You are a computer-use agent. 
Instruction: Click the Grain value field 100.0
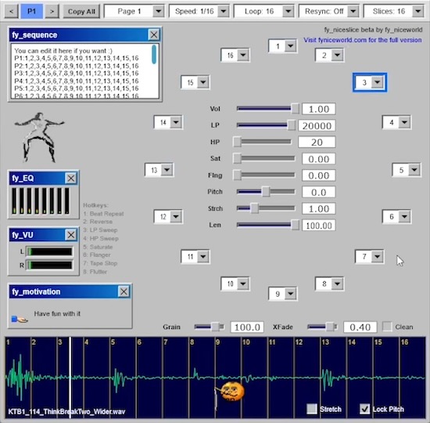pyautogui.click(x=247, y=327)
